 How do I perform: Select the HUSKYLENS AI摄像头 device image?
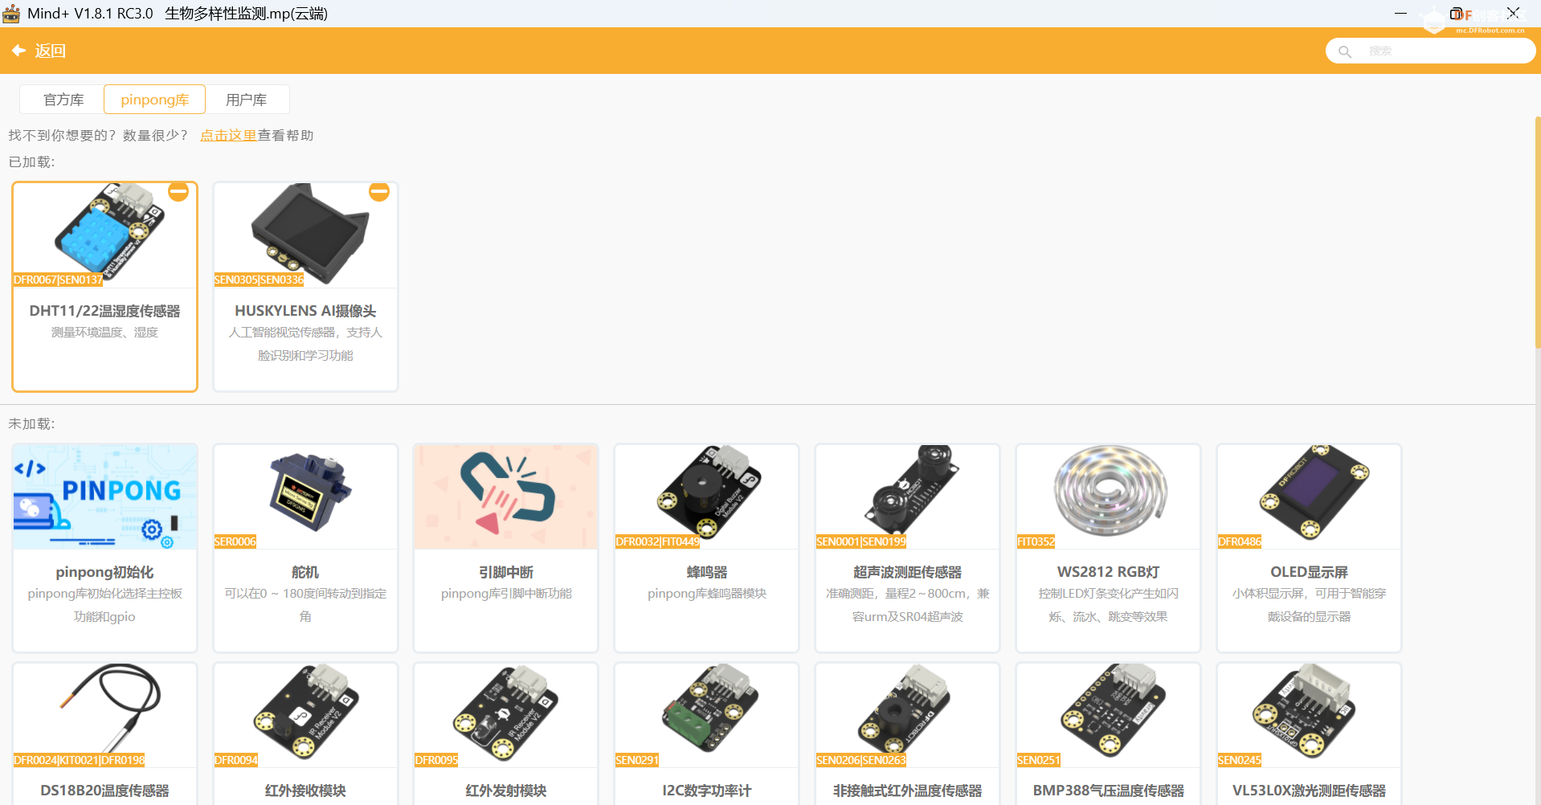point(305,235)
